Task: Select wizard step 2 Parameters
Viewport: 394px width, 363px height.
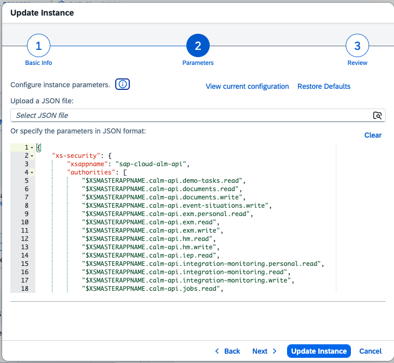Action: [198, 50]
